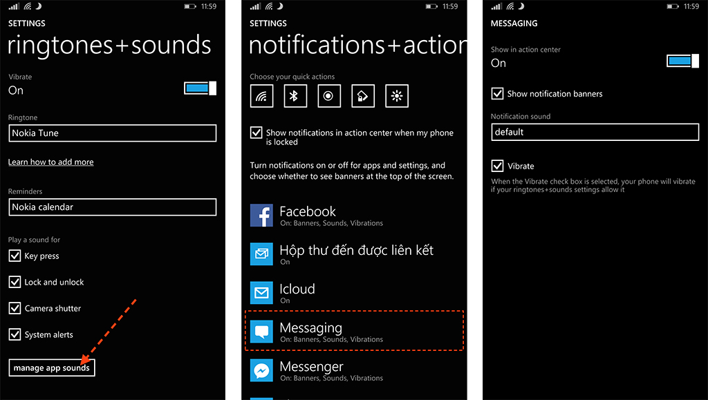
Task: Open Facebook notification settings via its icon
Action: (x=262, y=216)
